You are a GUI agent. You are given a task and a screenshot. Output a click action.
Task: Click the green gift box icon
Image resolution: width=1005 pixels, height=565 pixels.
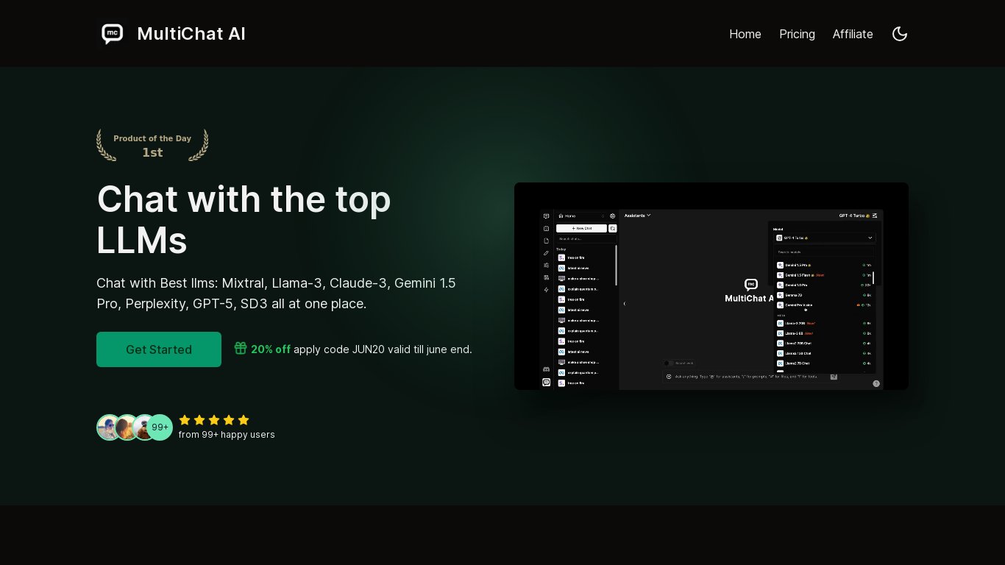tap(241, 348)
